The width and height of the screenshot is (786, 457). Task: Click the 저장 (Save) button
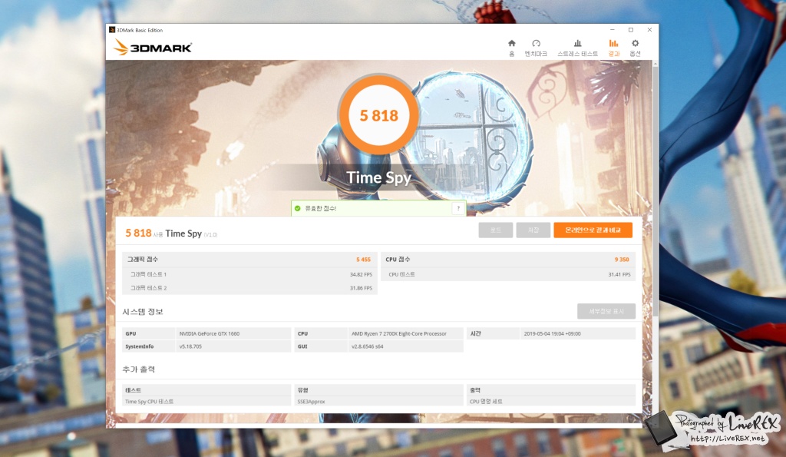tap(533, 230)
